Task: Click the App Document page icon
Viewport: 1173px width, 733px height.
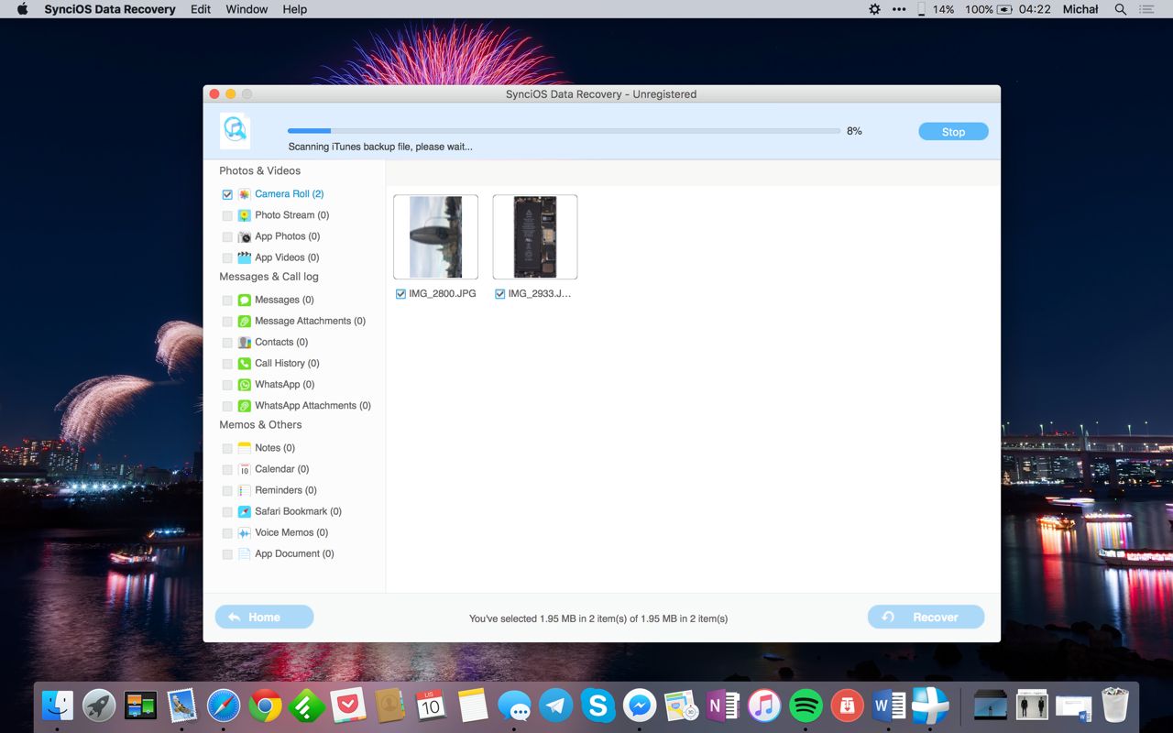Action: click(245, 553)
